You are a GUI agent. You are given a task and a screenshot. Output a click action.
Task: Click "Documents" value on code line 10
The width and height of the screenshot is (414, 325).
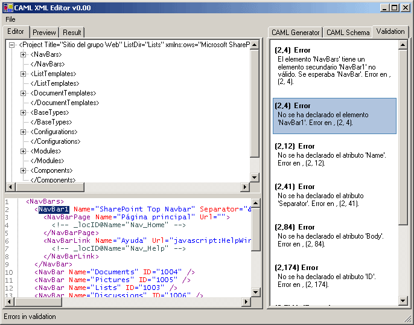[114, 272]
